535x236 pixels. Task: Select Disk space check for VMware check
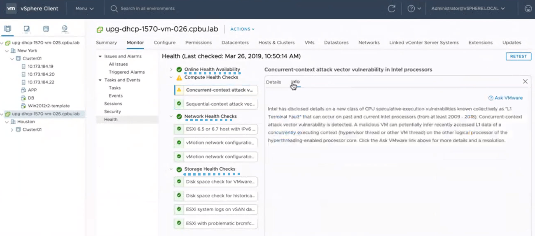[216, 182]
